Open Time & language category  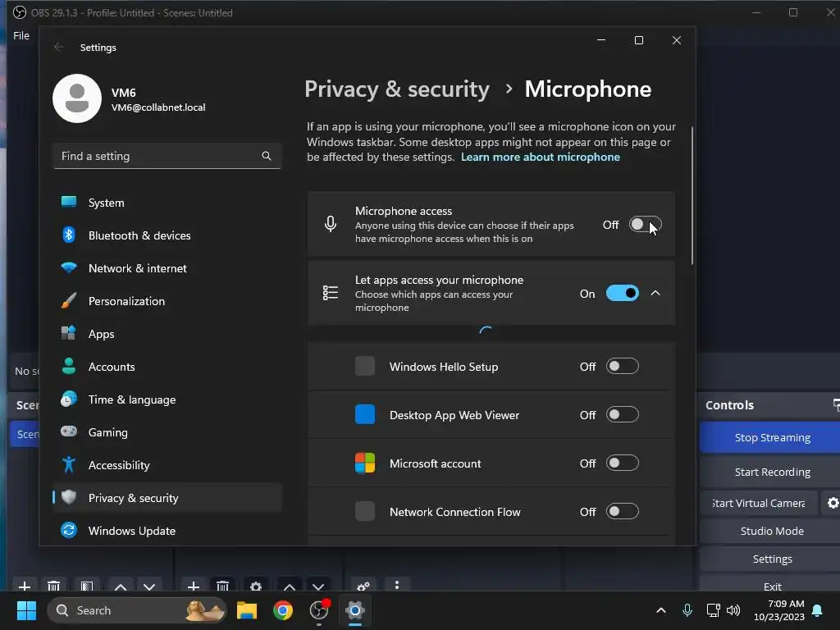[x=167, y=399]
